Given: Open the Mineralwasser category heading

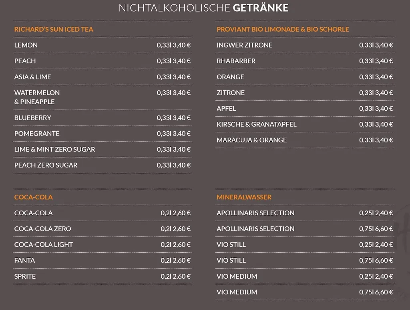Looking at the screenshot, I should pyautogui.click(x=244, y=197).
